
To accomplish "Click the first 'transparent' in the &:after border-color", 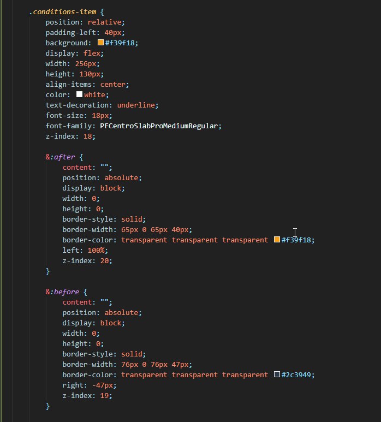I will (x=144, y=240).
